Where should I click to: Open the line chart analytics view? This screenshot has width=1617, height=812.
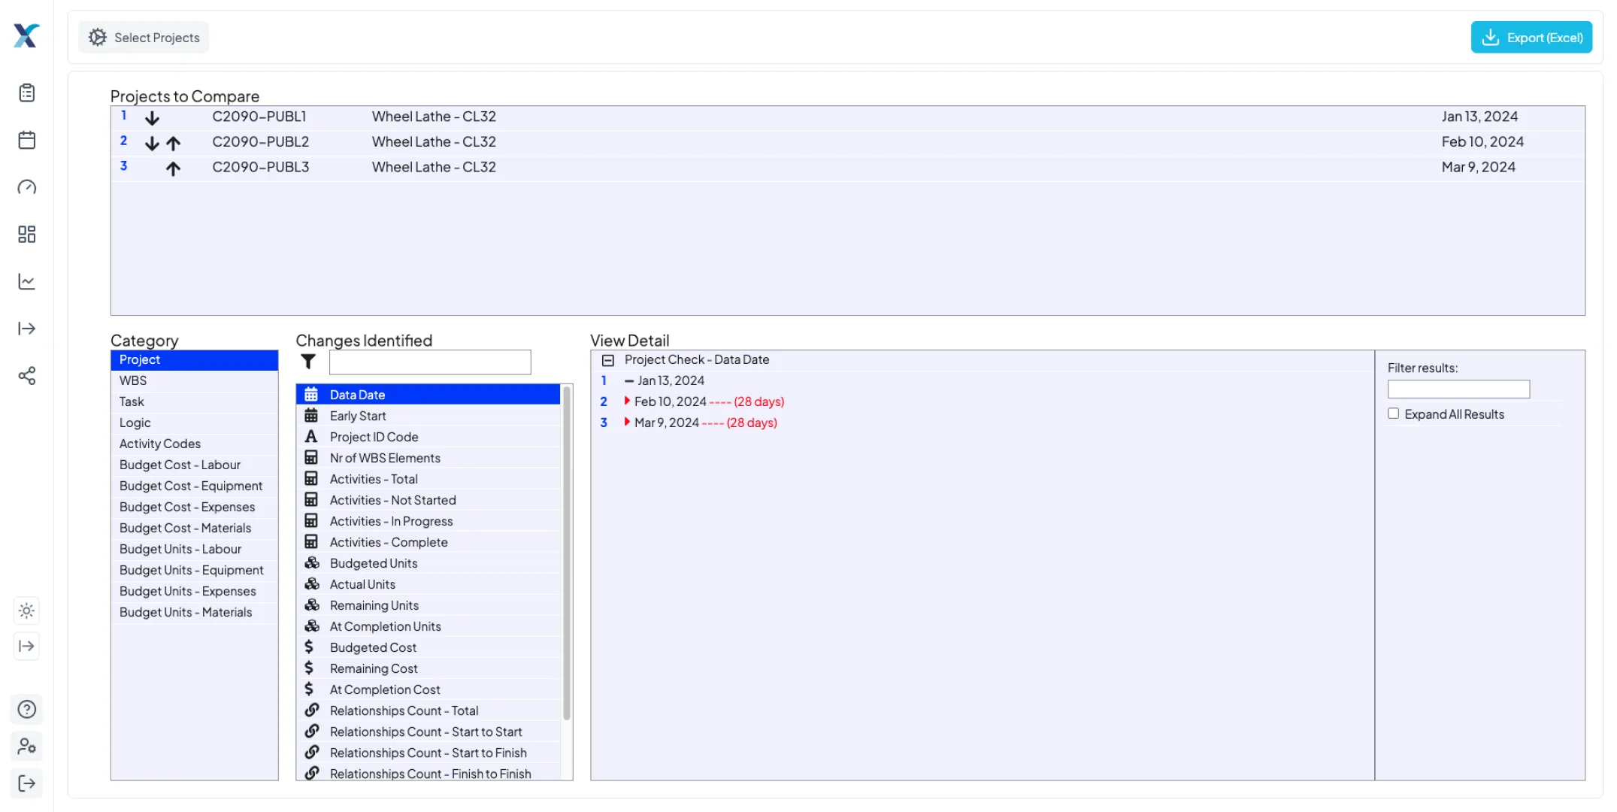(26, 281)
